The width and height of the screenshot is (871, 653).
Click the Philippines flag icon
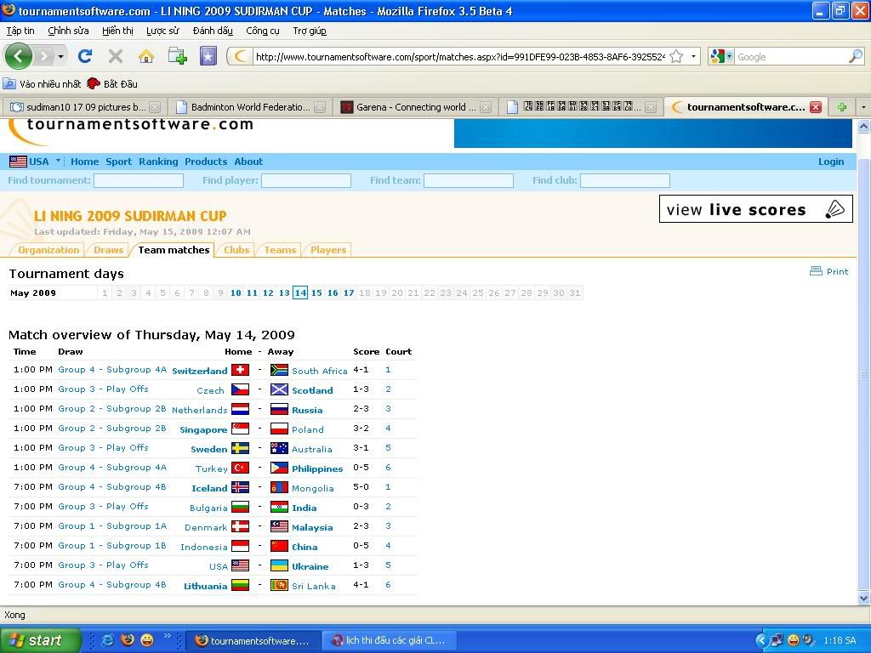pyautogui.click(x=279, y=468)
